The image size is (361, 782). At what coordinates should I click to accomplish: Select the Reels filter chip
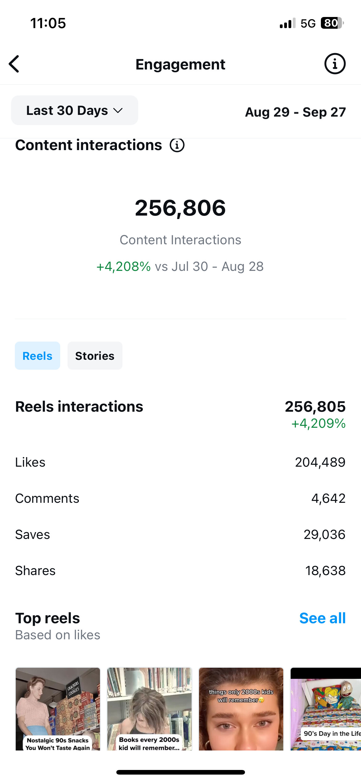37,356
